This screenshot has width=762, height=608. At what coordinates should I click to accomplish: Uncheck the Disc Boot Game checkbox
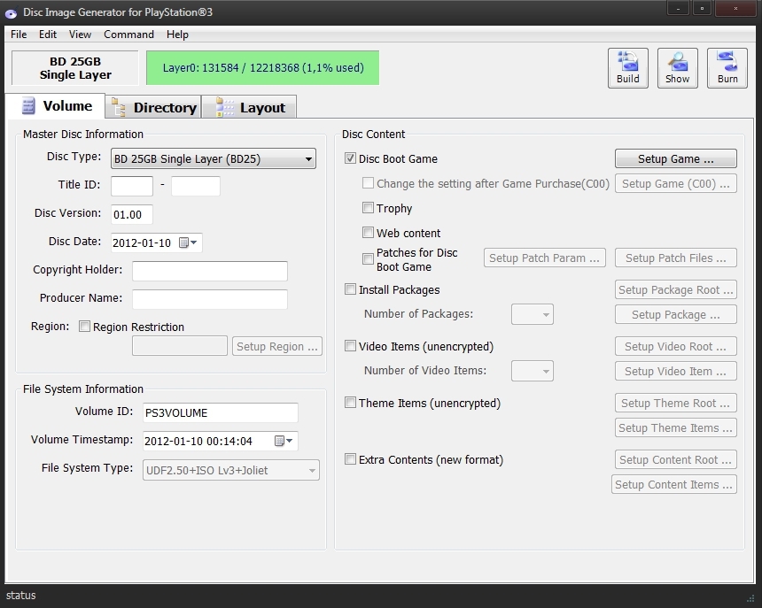350,158
